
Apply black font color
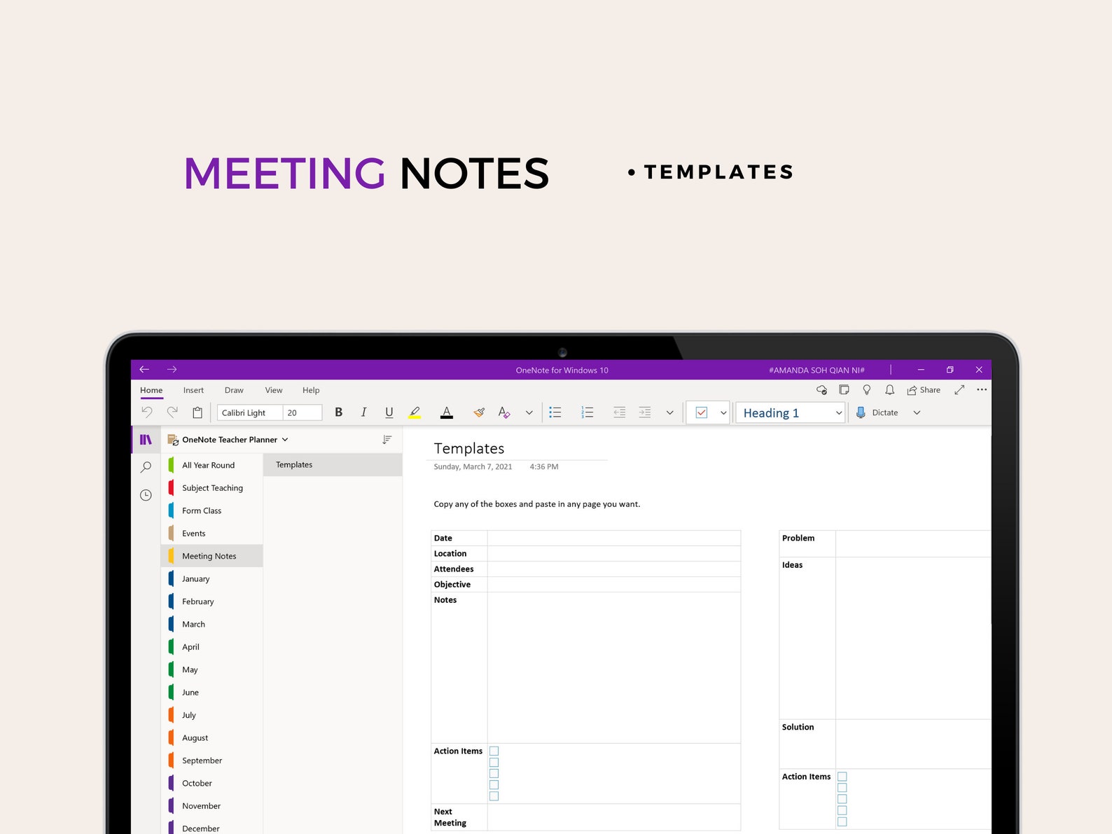click(446, 412)
